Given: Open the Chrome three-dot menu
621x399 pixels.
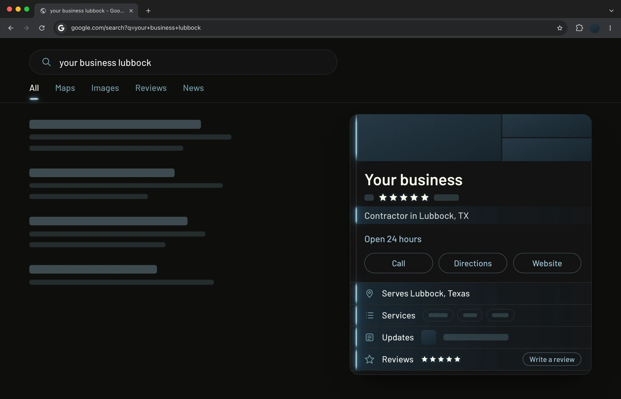Looking at the screenshot, I should 610,28.
